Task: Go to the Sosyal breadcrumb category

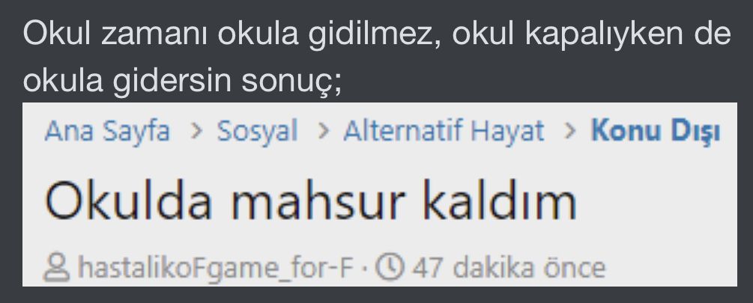Action: tap(257, 131)
